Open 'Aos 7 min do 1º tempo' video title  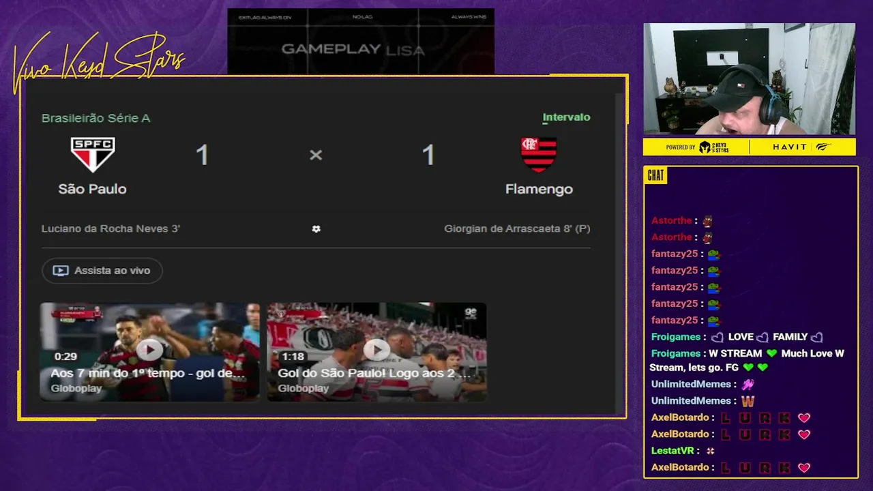tap(147, 373)
